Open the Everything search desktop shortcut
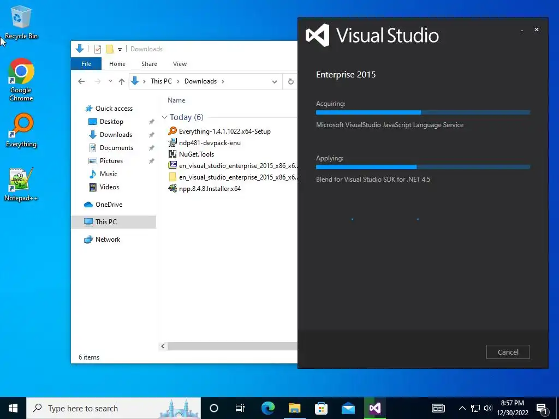Viewport: 559px width, 419px height. tap(21, 130)
